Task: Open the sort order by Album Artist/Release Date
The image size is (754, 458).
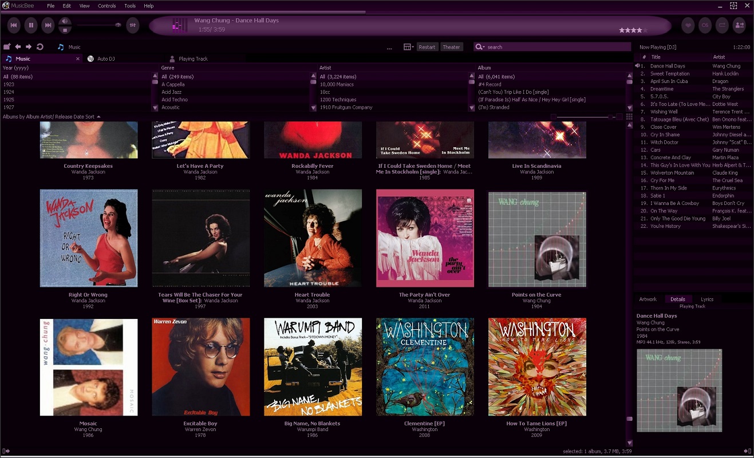Action: [x=52, y=117]
